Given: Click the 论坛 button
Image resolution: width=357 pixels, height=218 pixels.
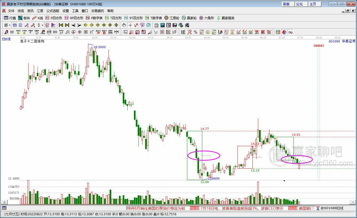Looking at the screenshot, I should tap(302, 4).
